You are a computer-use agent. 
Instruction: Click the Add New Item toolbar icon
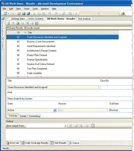click(12, 13)
